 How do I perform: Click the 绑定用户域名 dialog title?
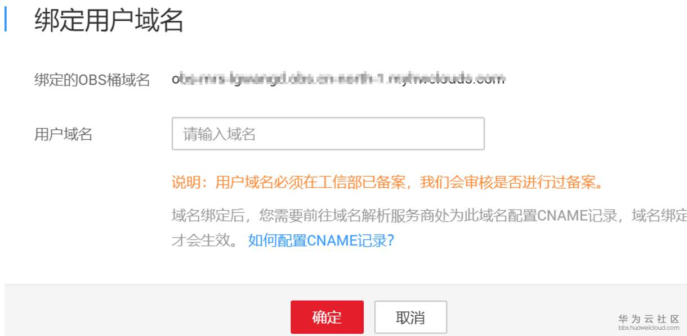(109, 20)
